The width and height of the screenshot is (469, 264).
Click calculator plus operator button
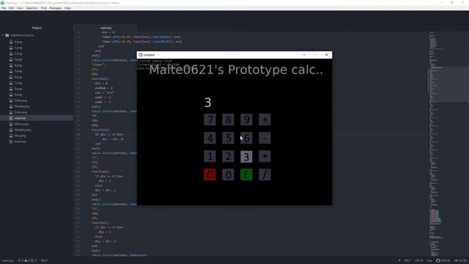pos(265,120)
